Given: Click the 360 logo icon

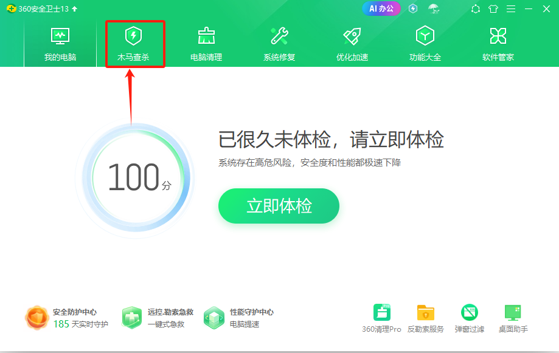Looking at the screenshot, I should pos(11,9).
